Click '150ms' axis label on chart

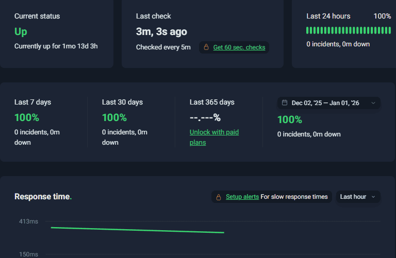click(x=28, y=254)
